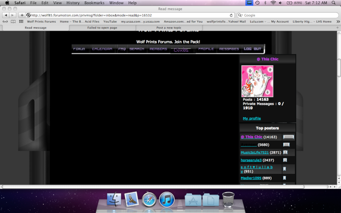Screen dimensions: 341x213
Task: Click the URL address field
Action: [130, 15]
